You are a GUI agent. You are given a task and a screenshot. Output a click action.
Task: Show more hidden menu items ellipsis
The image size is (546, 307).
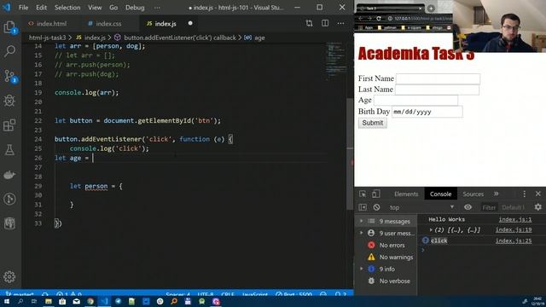point(157,8)
